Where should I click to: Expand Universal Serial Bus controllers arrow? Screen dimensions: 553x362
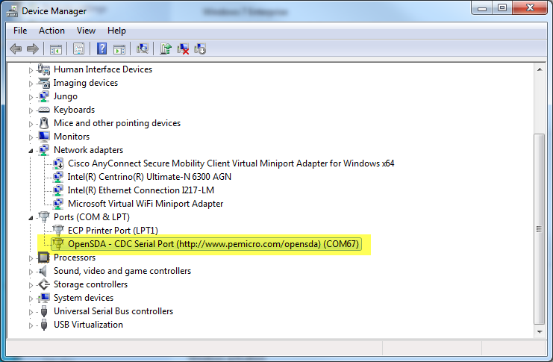click(31, 312)
